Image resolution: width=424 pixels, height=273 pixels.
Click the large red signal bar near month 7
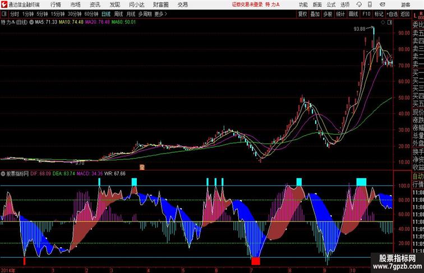tap(256, 261)
